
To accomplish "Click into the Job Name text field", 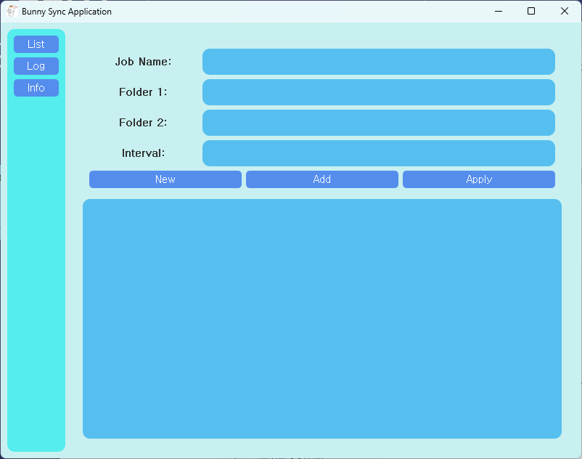I will (378, 62).
